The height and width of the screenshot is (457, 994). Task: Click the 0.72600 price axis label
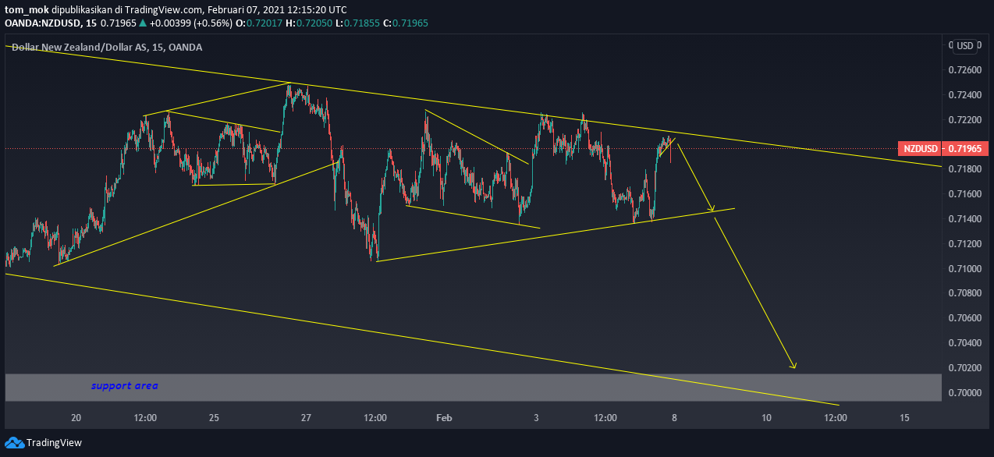(x=964, y=70)
